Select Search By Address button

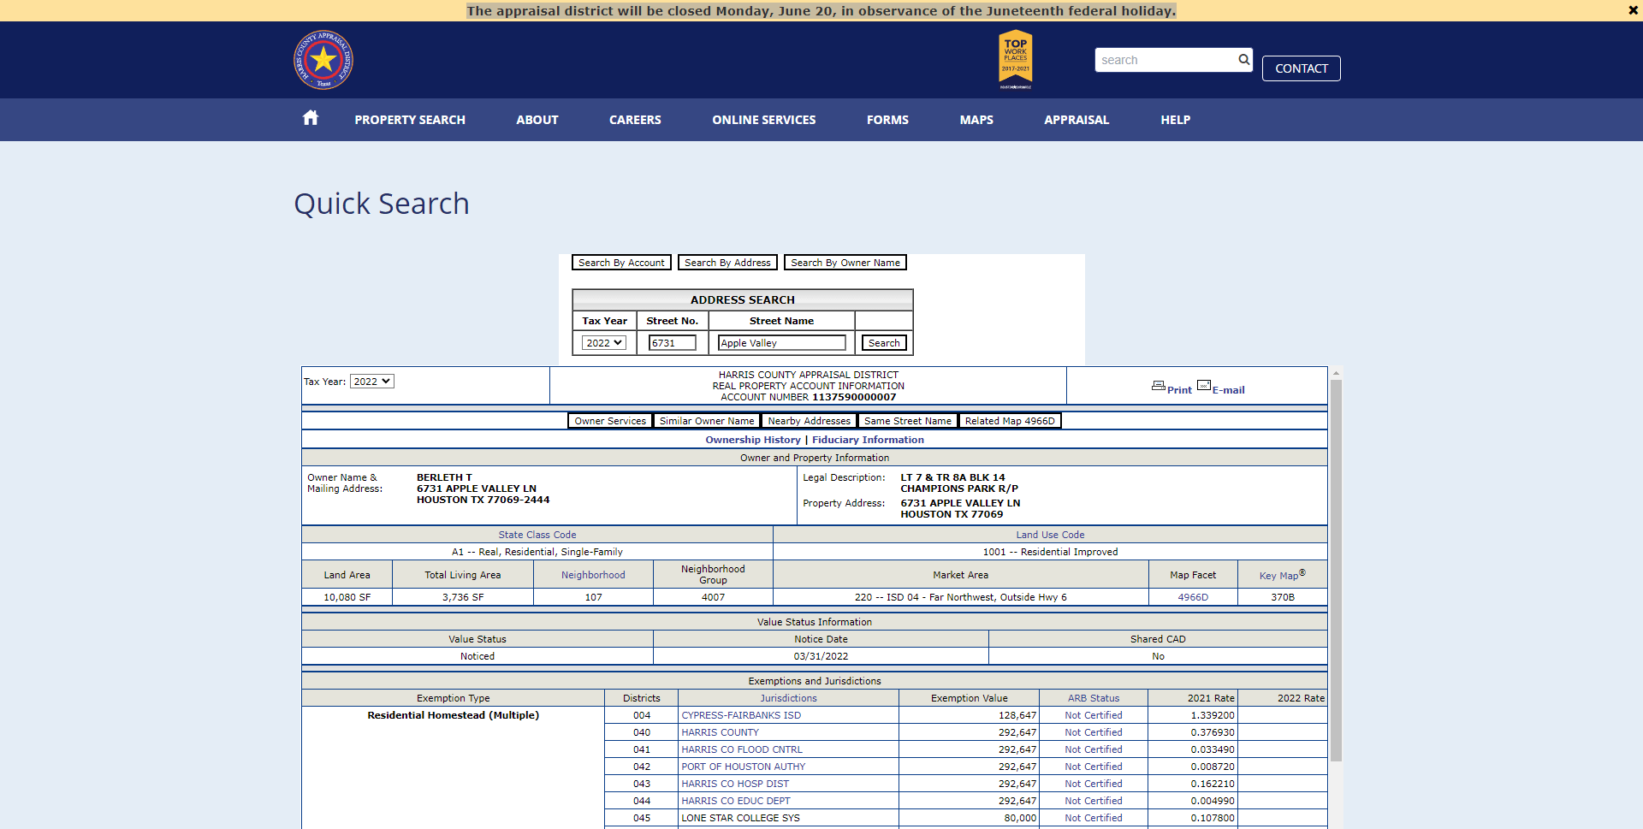tap(727, 263)
